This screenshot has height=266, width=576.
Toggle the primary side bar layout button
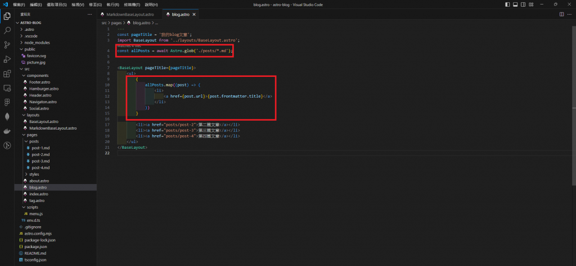(507, 4)
